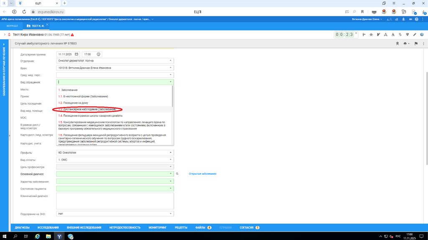428x240 pixels.
Task: Click the red warning triangle next to patient
Action: pyautogui.click(x=72, y=35)
